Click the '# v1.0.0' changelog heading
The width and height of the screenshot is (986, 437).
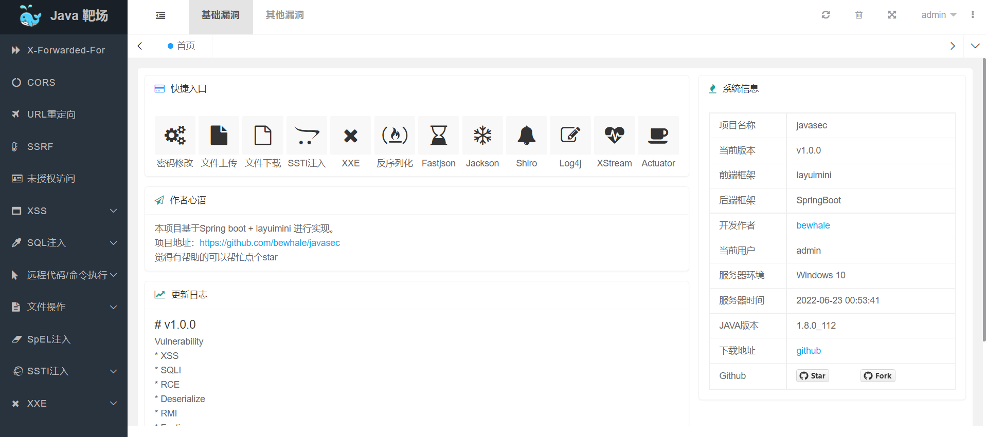(175, 325)
